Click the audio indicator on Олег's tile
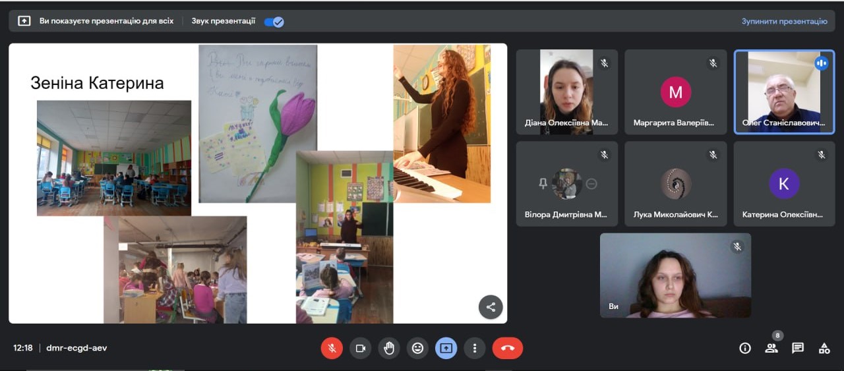 (821, 63)
